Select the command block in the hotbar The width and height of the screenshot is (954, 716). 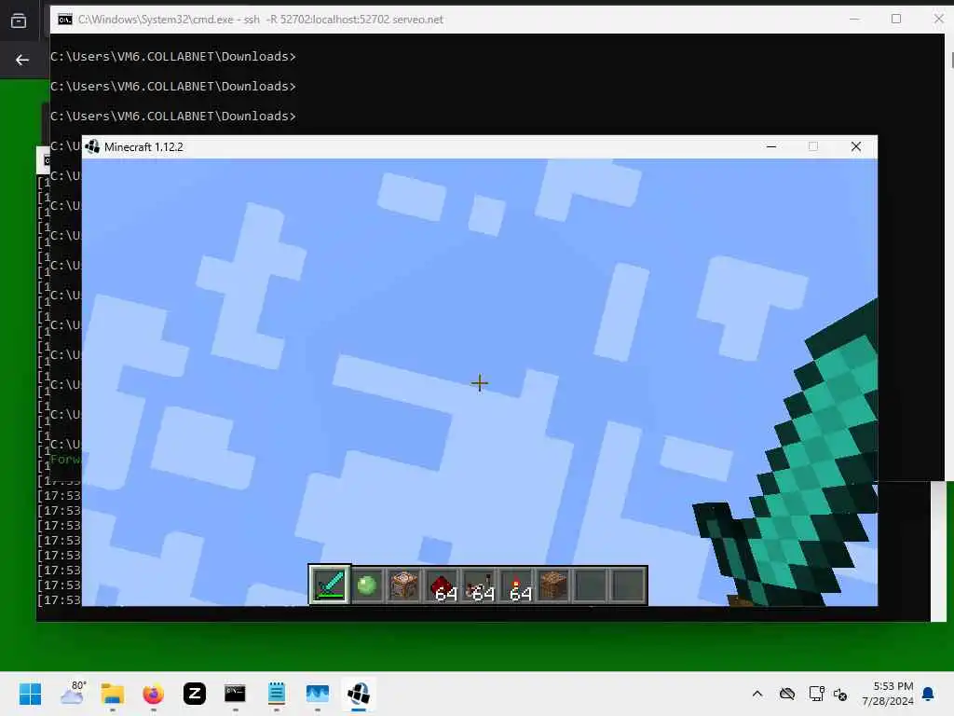(x=404, y=585)
